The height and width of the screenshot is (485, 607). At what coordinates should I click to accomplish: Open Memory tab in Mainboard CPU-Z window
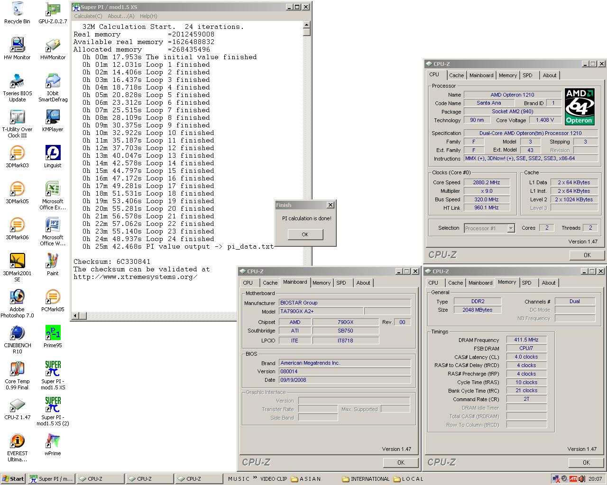pyautogui.click(x=321, y=283)
